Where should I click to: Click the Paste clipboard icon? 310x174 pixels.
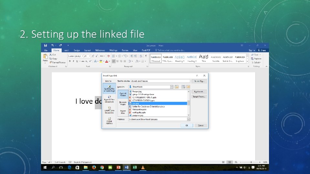coord(45,57)
